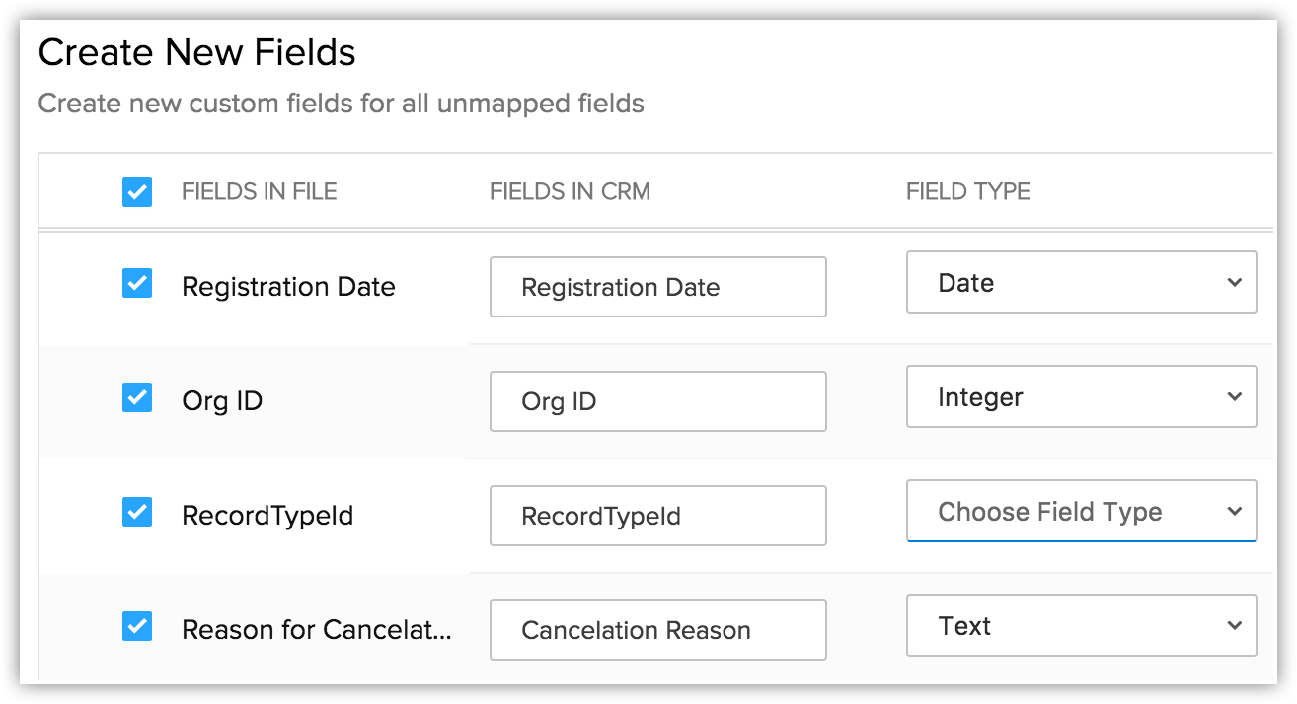Toggle the select-all checkbox in header row

(x=137, y=192)
